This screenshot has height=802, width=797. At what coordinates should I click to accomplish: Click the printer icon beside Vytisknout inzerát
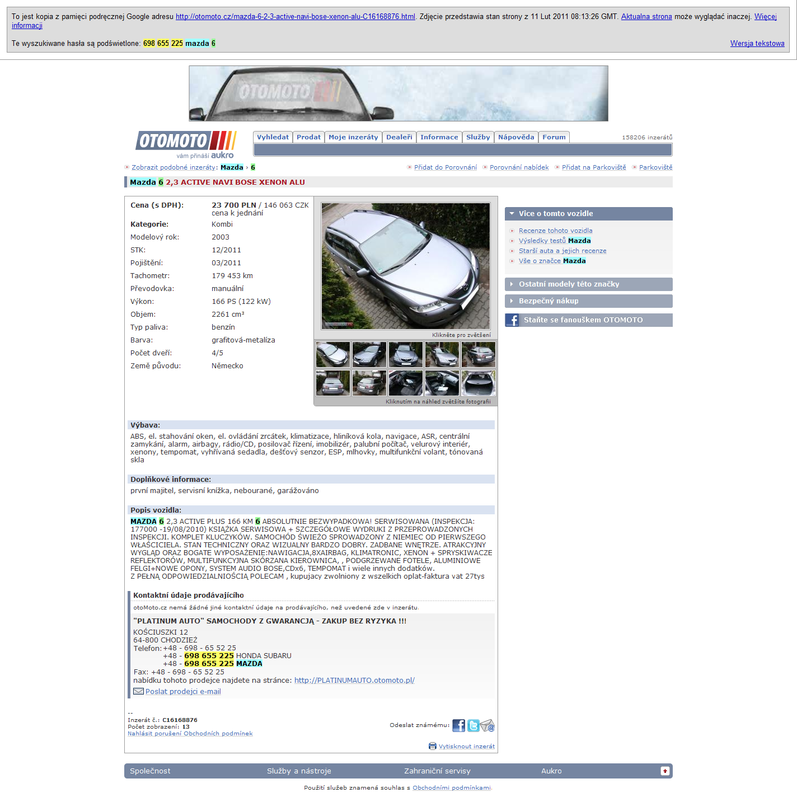(x=433, y=746)
